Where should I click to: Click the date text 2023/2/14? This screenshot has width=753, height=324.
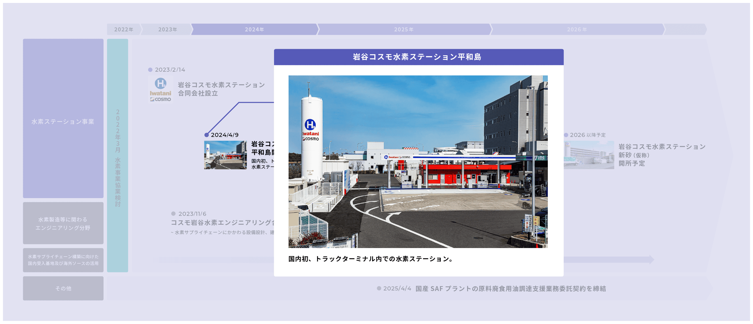click(x=170, y=70)
